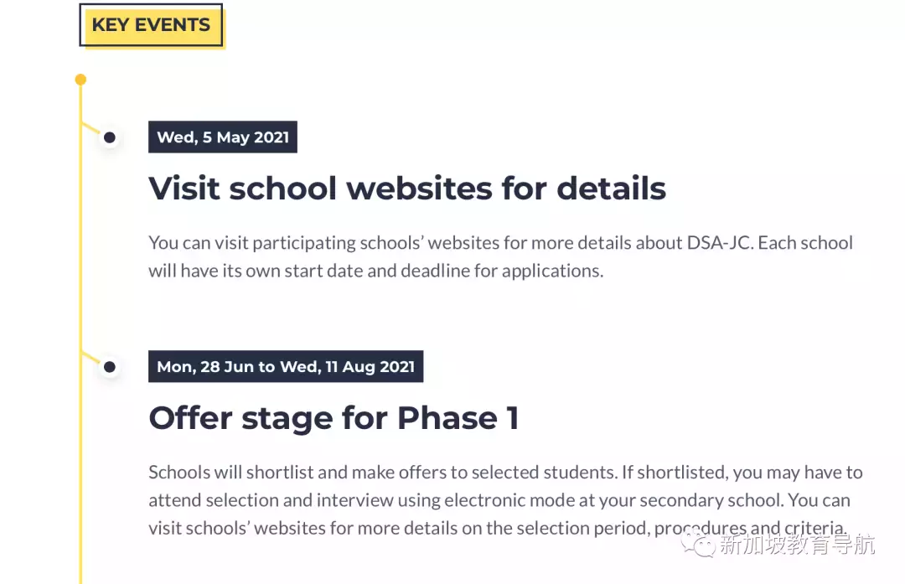Click the diagonal connector to the 28 Jun bullet

[x=90, y=359]
